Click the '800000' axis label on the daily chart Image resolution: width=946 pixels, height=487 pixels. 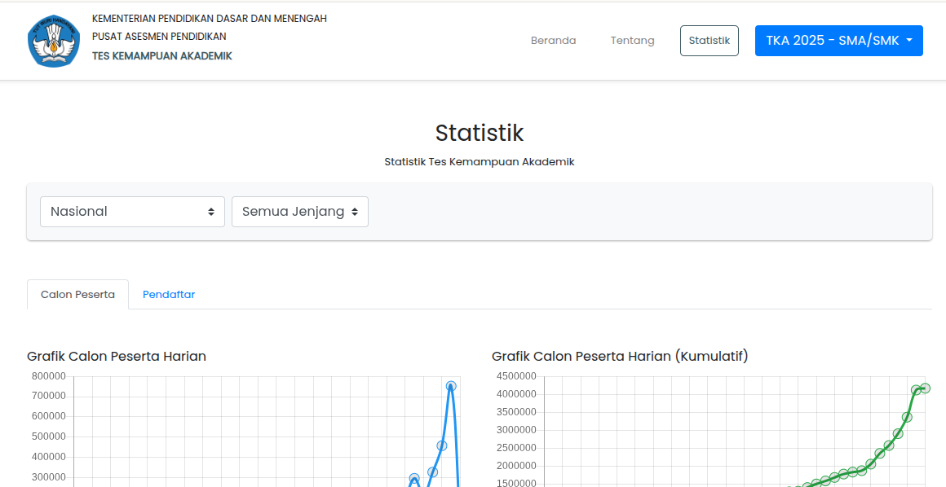(x=49, y=376)
